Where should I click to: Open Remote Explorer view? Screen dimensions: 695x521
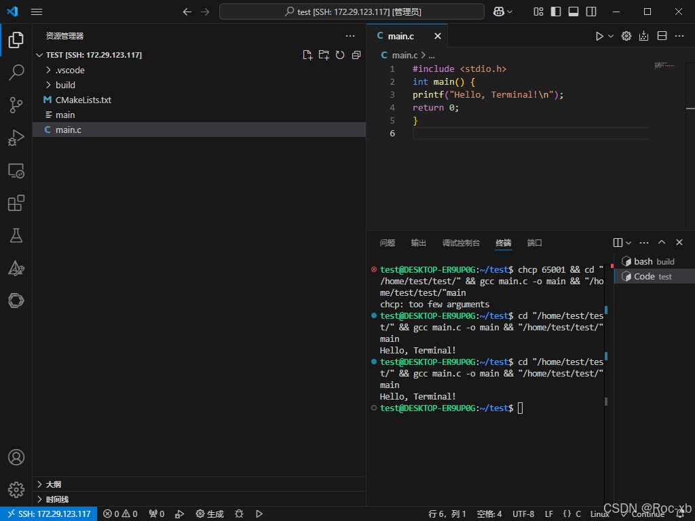coord(16,170)
